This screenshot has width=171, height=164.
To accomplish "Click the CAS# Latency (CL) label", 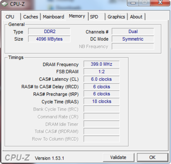I will tap(59, 79).
